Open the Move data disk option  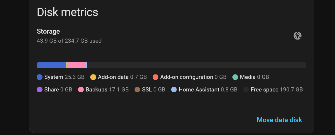point(279,120)
